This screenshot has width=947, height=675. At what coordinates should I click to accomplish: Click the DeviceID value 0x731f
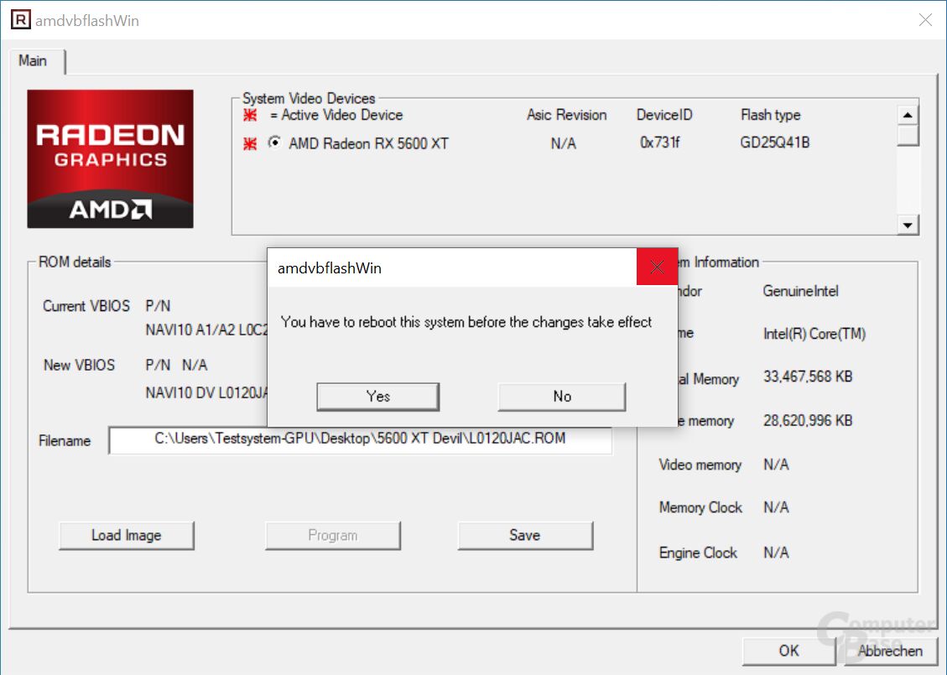tap(659, 143)
